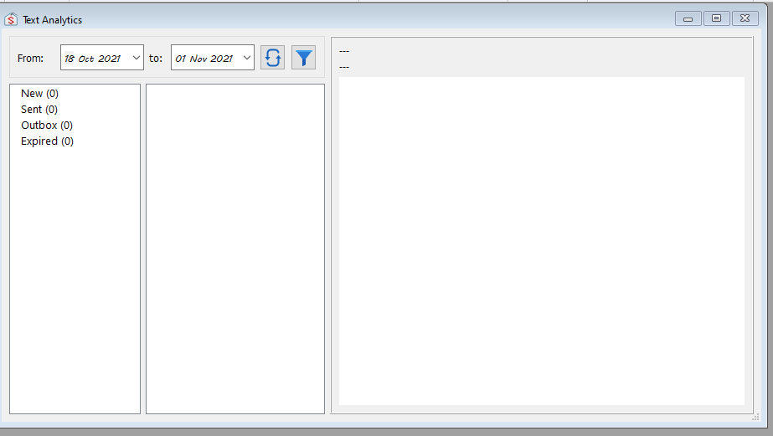
Task: Expand the From date dropdown arrow
Action: coord(137,59)
